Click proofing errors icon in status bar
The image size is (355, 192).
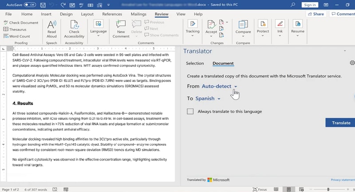(x=55, y=189)
